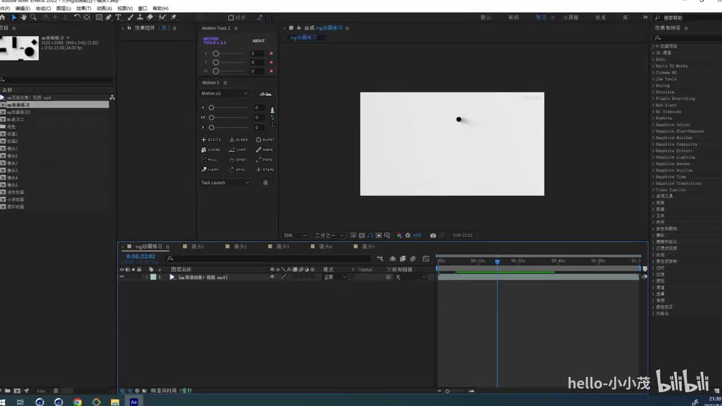Switch to the 镜头2 timeline tab
This screenshot has height=406, width=722.
click(x=240, y=246)
